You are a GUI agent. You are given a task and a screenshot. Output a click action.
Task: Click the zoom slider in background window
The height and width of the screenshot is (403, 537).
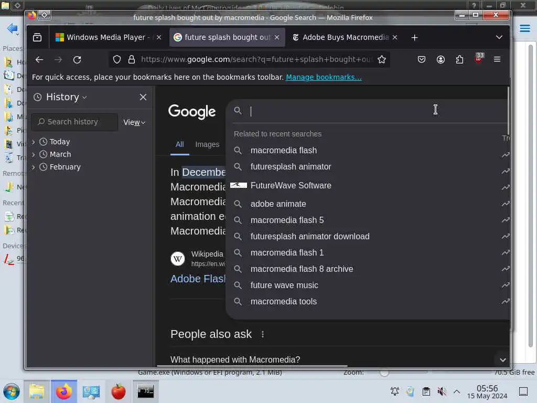384,373
